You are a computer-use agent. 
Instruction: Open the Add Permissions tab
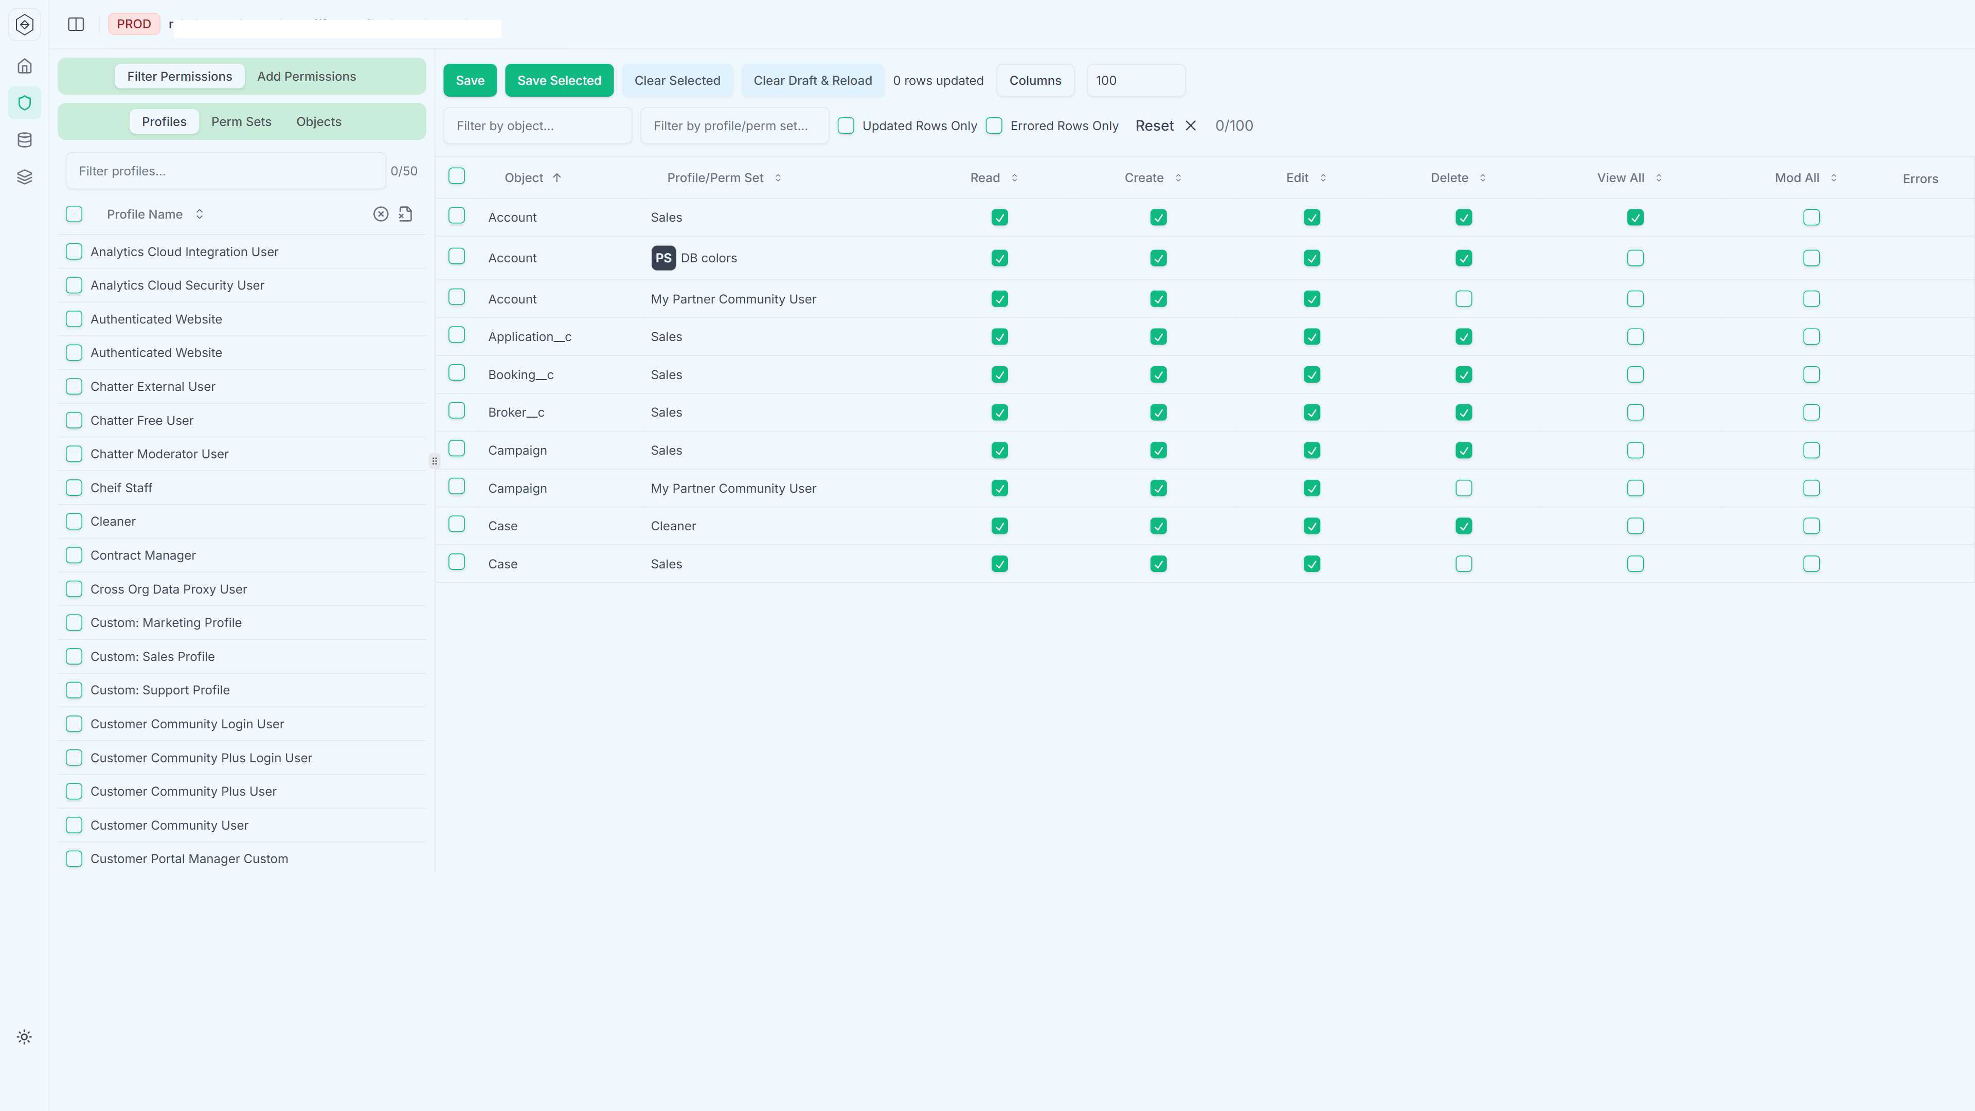306,76
